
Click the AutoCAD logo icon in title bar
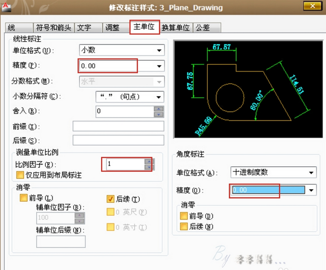[6, 7]
